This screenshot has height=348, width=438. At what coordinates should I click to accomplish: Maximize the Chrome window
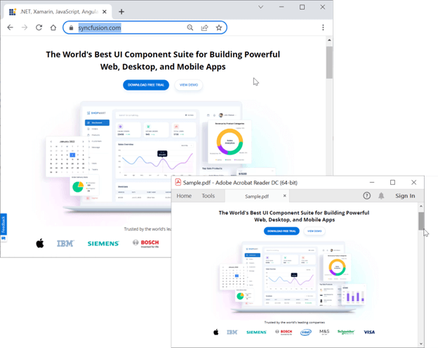pos(302,7)
